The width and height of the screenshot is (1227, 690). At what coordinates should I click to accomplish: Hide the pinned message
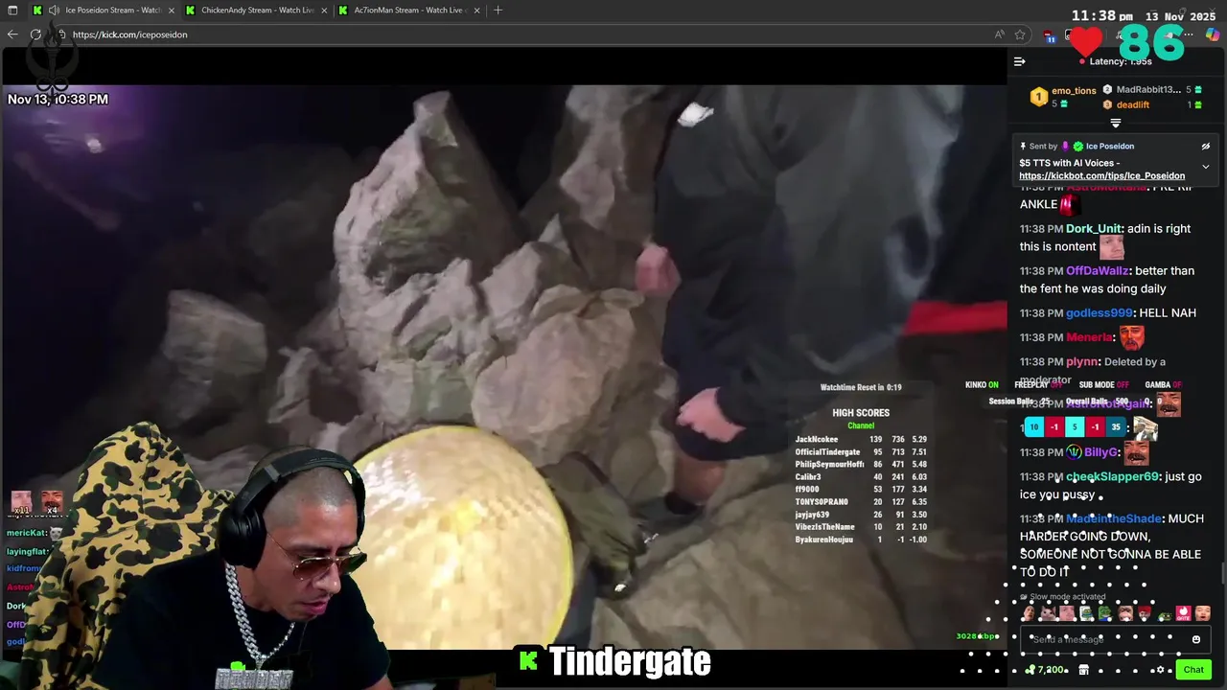1206,147
